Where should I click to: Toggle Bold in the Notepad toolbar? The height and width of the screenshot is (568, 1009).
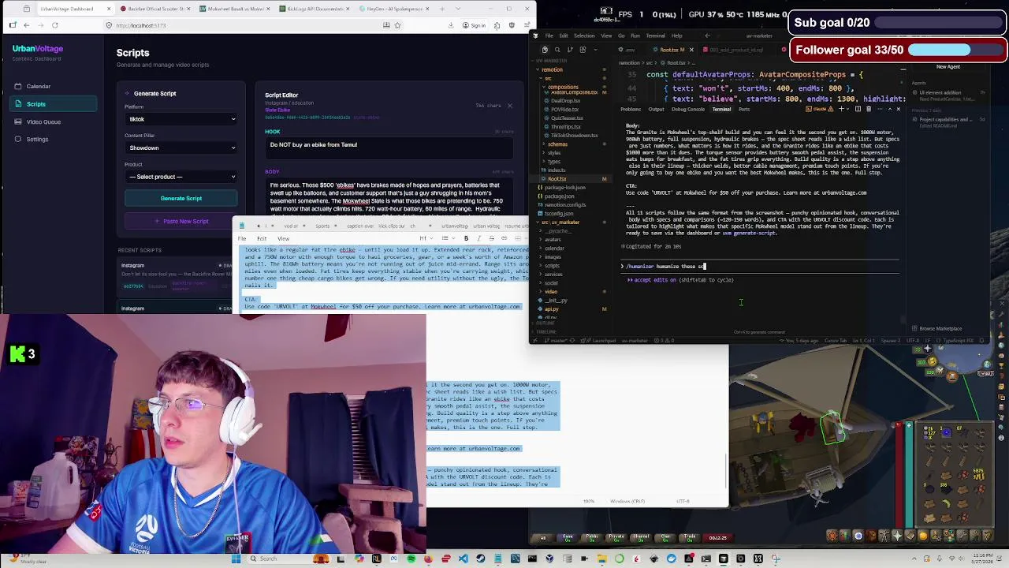coord(466,238)
